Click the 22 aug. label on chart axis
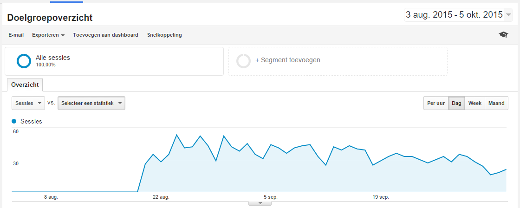 coord(161,197)
